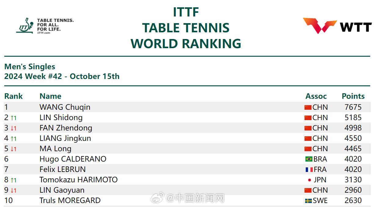This screenshot has height=207, width=376.
Task: Click the Sweden flag beside SWE
Action: click(308, 201)
